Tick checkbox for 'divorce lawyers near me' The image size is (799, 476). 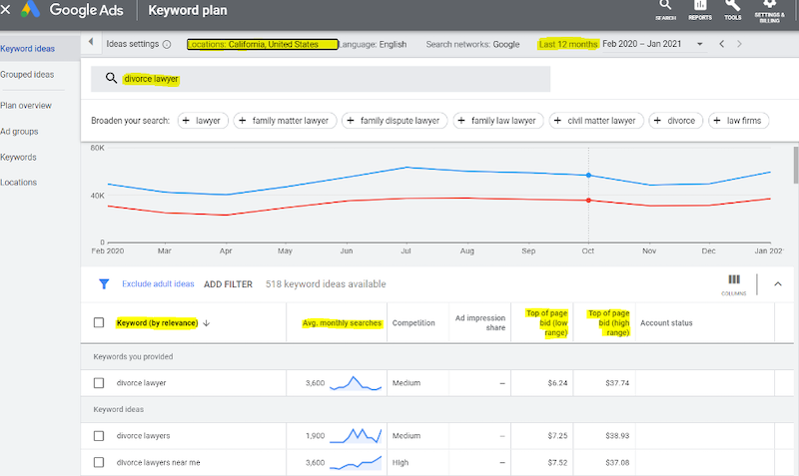pyautogui.click(x=98, y=463)
